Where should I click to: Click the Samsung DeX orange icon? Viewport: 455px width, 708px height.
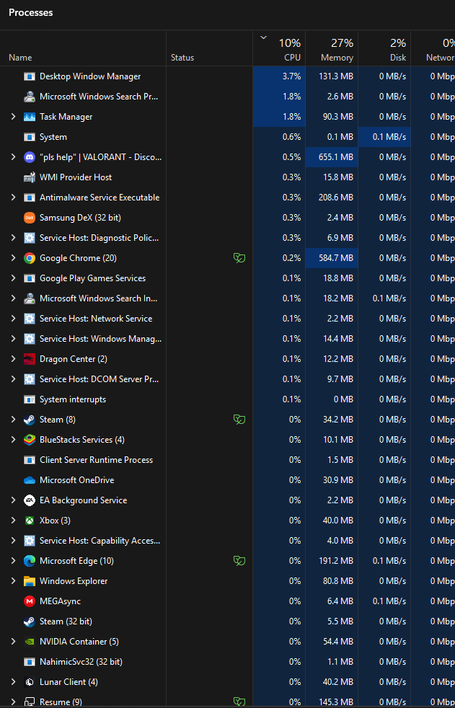(30, 218)
